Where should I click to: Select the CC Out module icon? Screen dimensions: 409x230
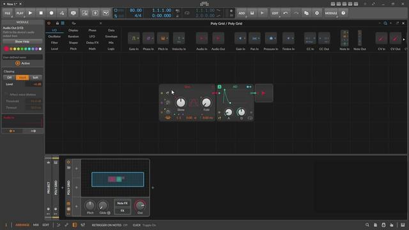(324, 38)
